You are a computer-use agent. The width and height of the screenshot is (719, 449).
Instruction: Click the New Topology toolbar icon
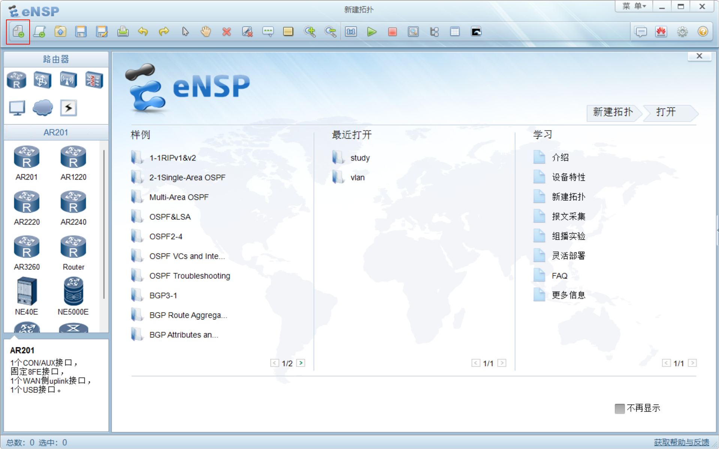point(18,32)
